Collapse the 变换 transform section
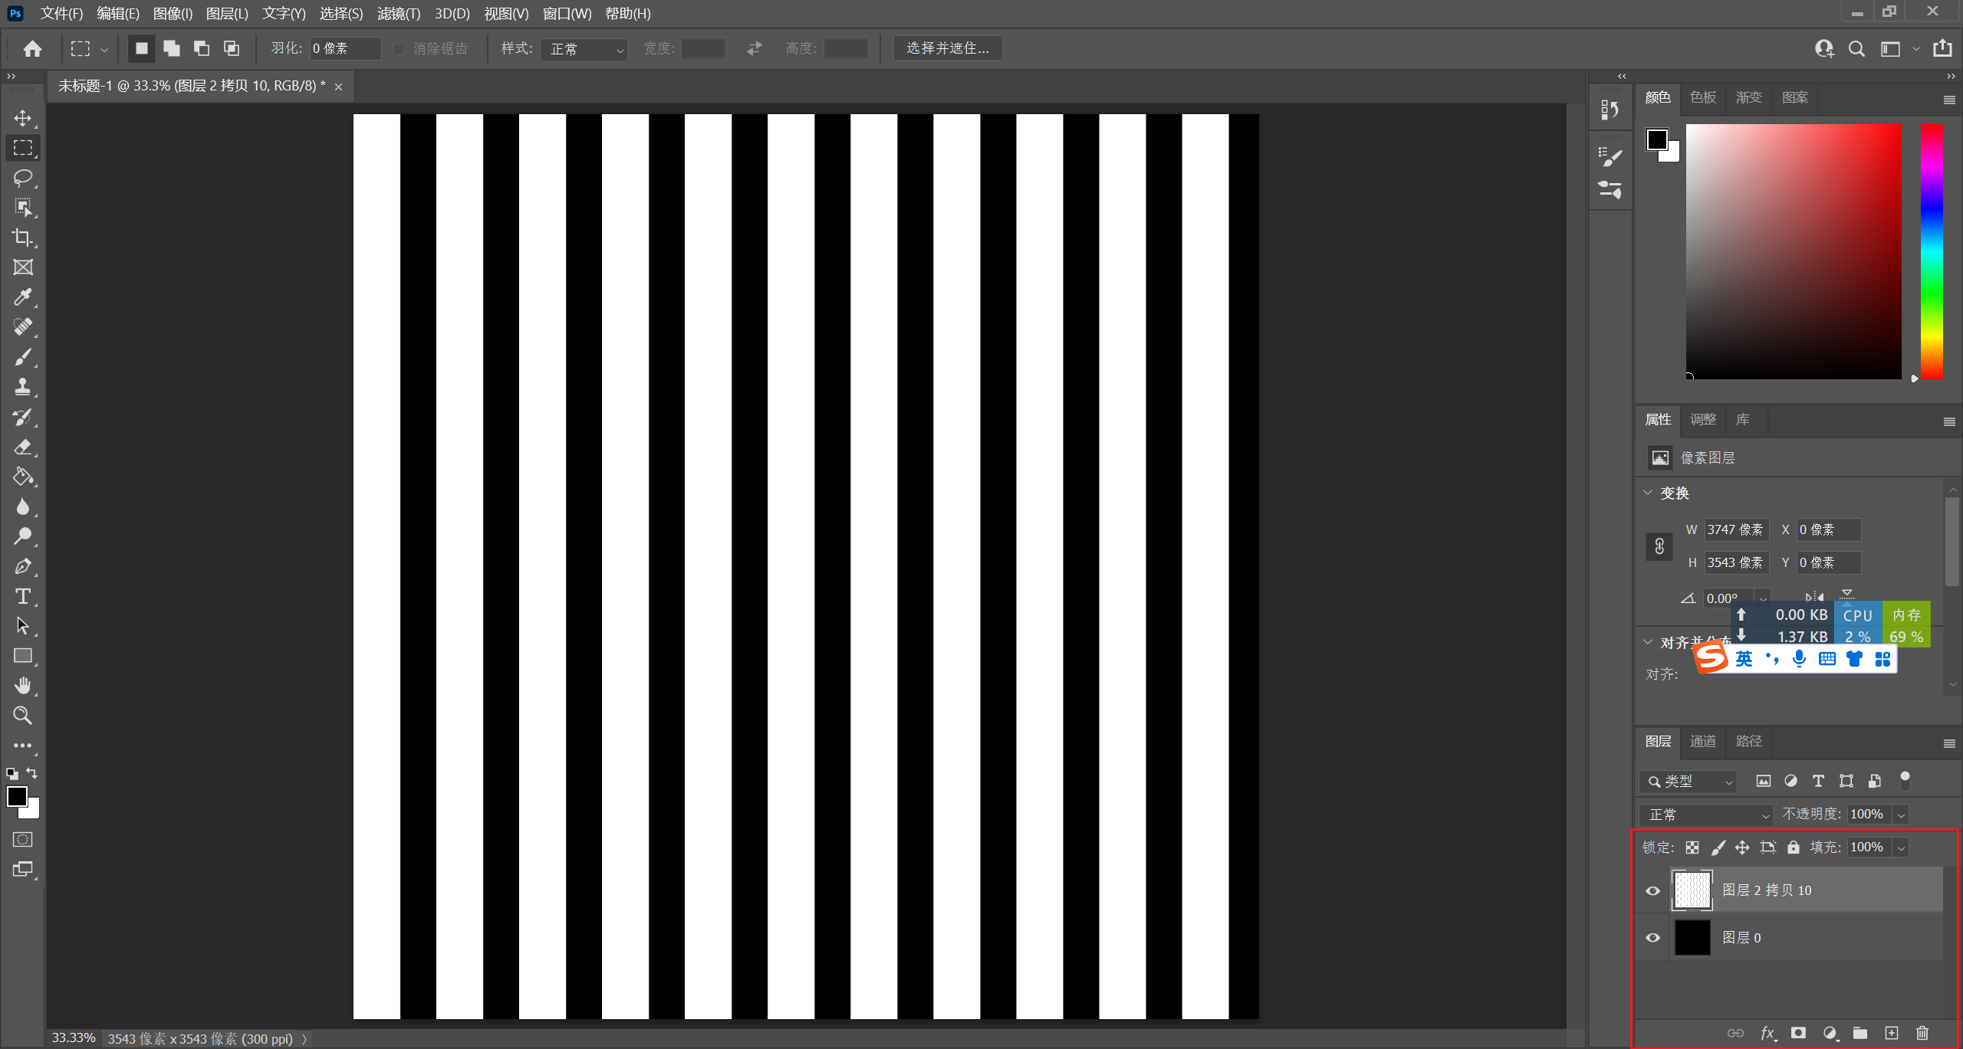Image resolution: width=1963 pixels, height=1049 pixels. [1648, 493]
